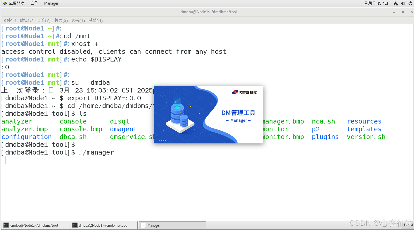Click the database server illustration on splash
The width and height of the screenshot is (414, 230).
tap(180, 115)
